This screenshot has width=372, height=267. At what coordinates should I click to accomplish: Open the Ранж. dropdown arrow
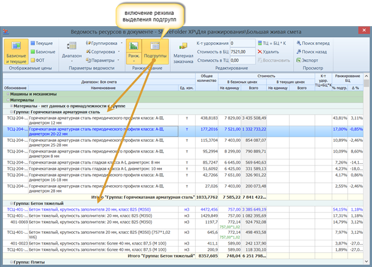pos(134,61)
